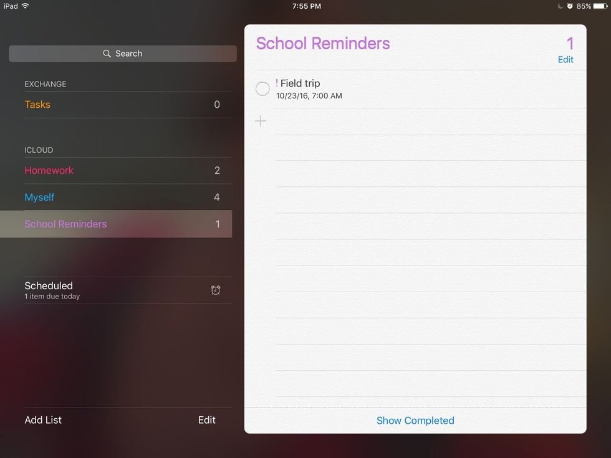Tap the Do Not Disturb moon icon
The height and width of the screenshot is (458, 611).
[x=560, y=6]
